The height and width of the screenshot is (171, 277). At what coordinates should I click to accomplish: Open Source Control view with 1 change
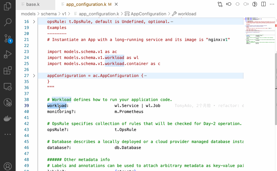pyautogui.click(x=8, y=38)
